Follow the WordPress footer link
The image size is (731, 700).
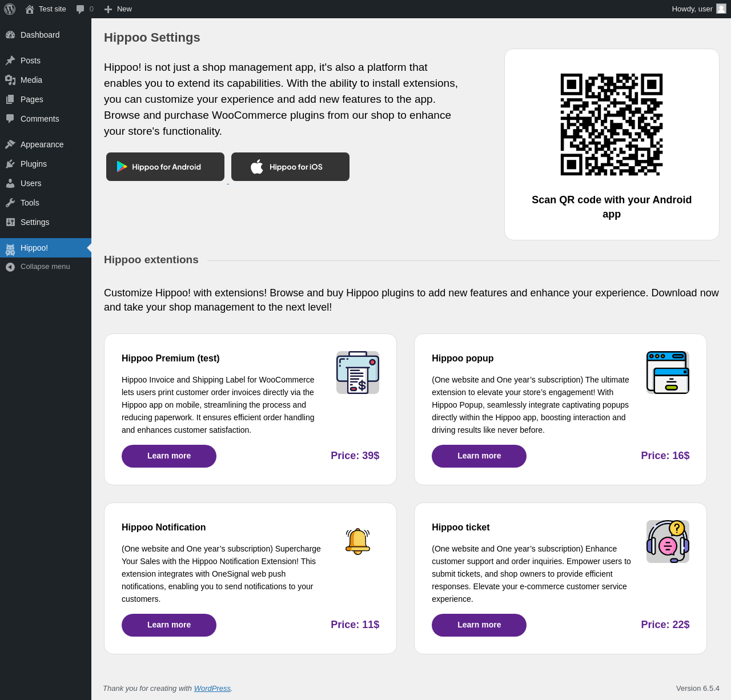pos(212,689)
